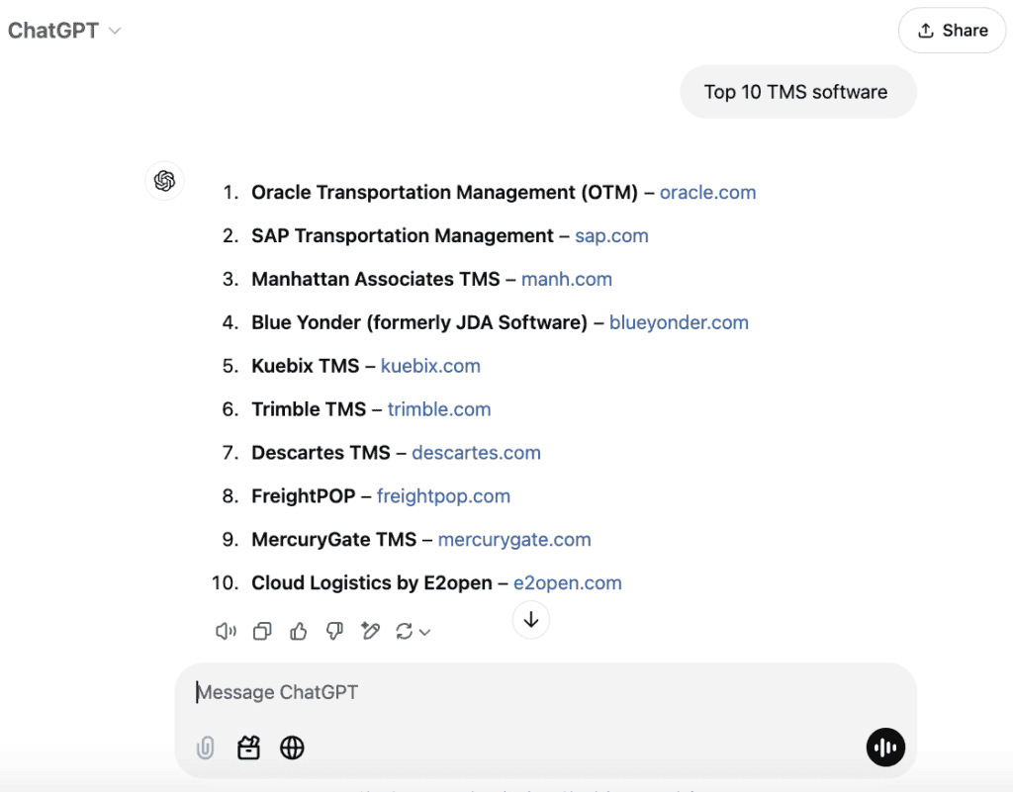Click the 'Top 10 TMS software' user message

pyautogui.click(x=798, y=92)
